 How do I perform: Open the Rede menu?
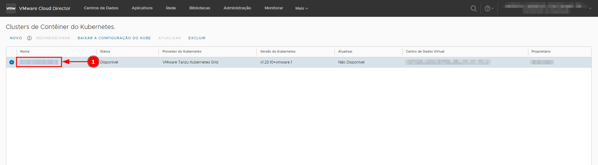171,8
